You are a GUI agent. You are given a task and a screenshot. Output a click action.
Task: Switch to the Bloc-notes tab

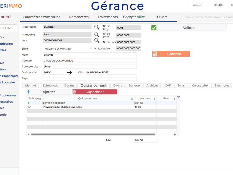point(222,86)
